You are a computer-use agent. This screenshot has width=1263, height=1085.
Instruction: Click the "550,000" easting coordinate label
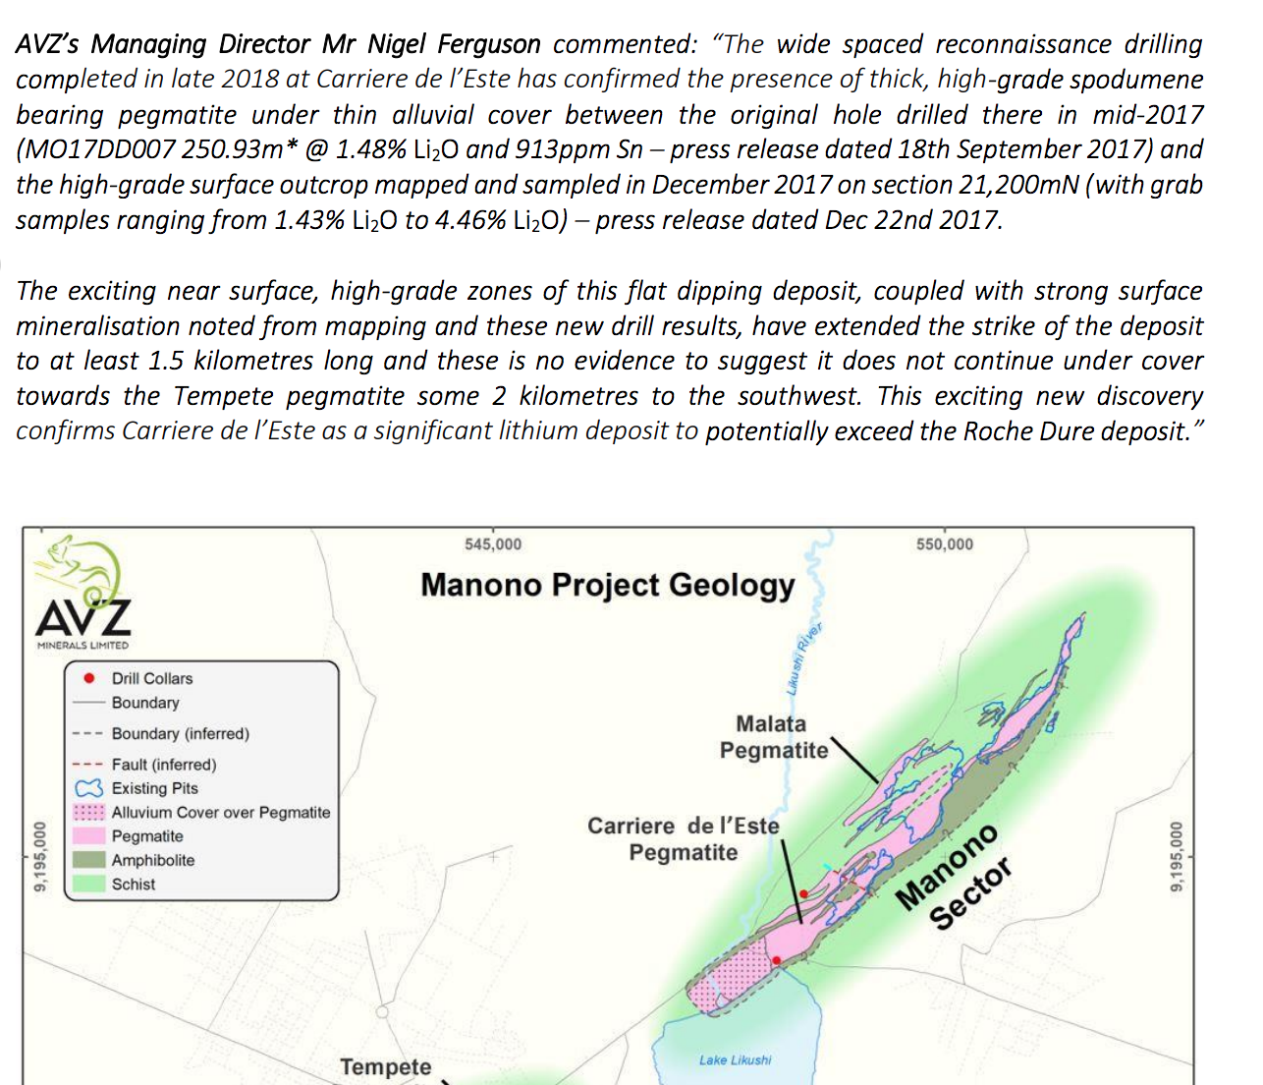[945, 544]
